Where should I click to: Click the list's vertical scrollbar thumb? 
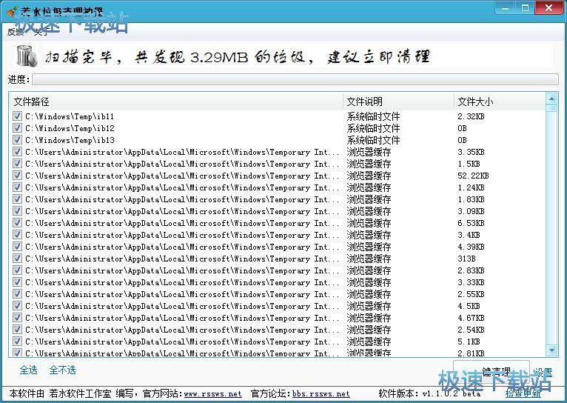(x=551, y=108)
